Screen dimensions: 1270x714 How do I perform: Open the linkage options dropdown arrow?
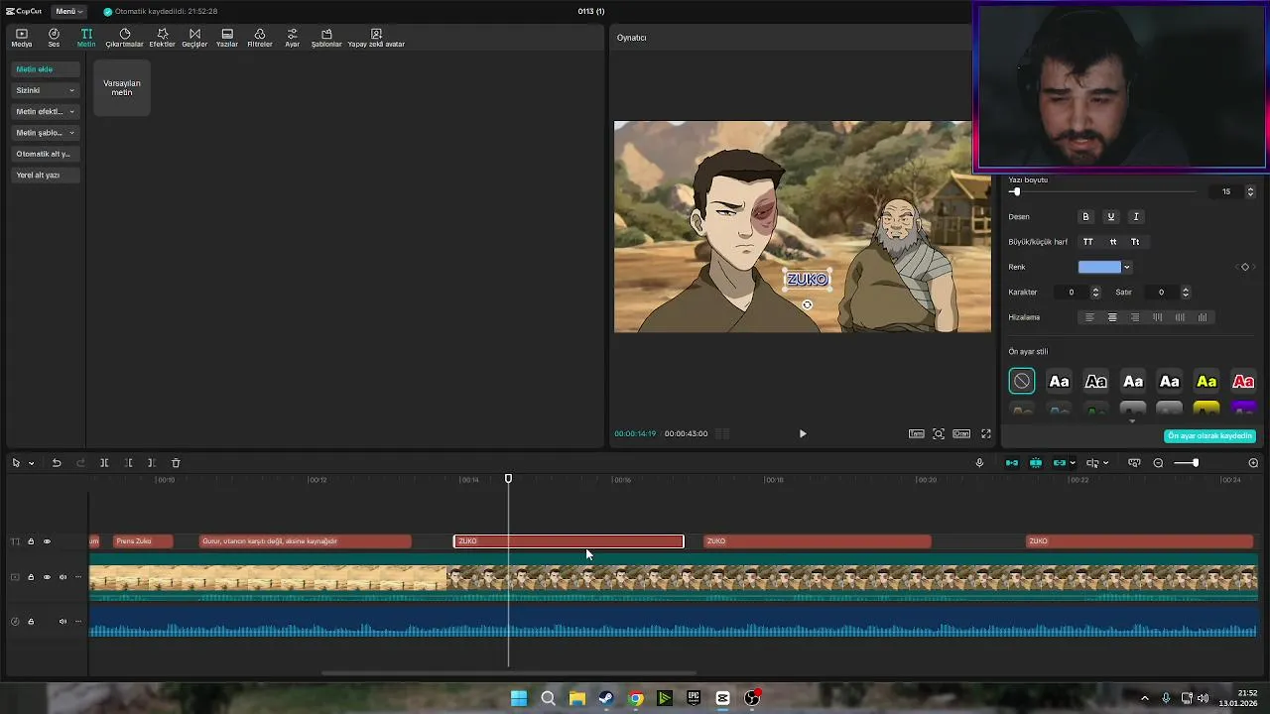click(x=1072, y=463)
